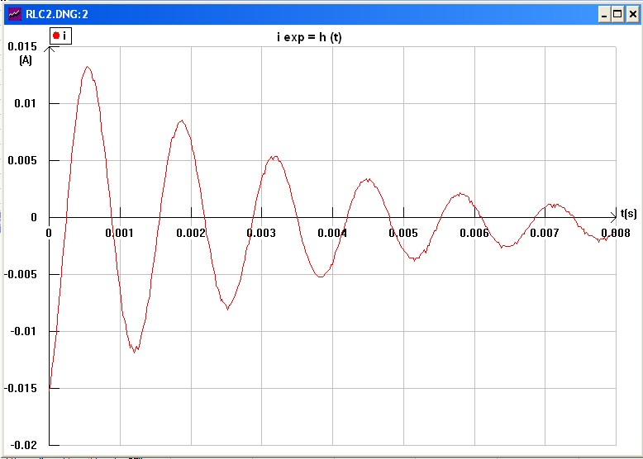Viewport: 643px width, 459px height.
Task: Click the first negative trough of the curve
Action: pos(134,348)
